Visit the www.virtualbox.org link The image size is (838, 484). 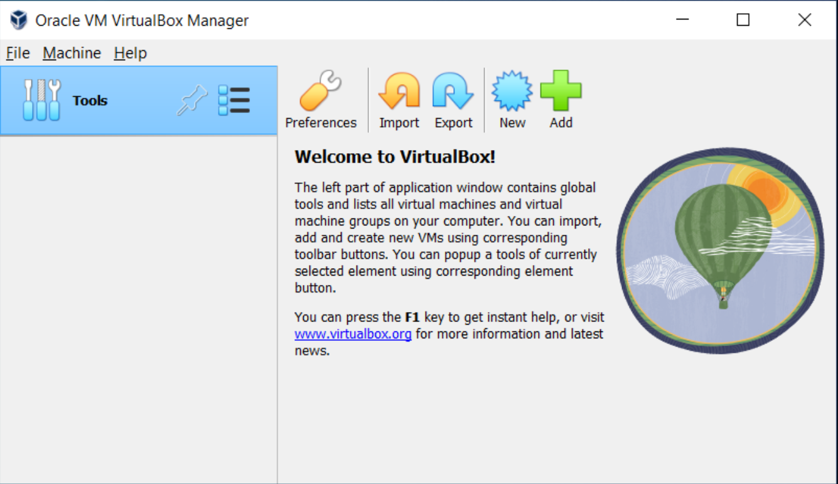point(353,334)
